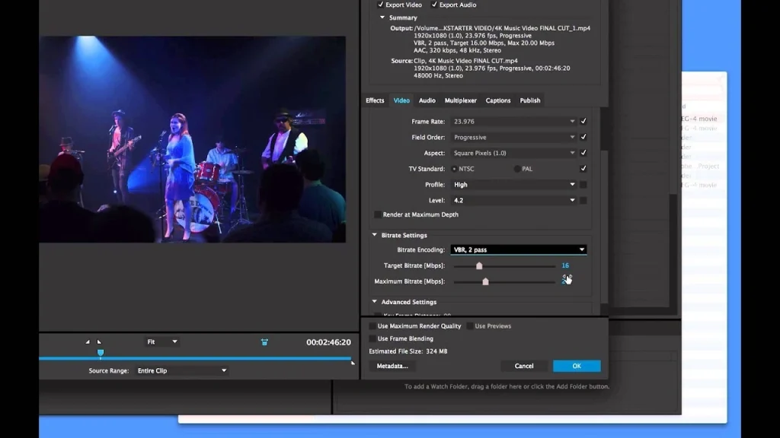Viewport: 780px width, 438px height.
Task: Click the crop icon above the preview timeline
Action: [x=263, y=343]
